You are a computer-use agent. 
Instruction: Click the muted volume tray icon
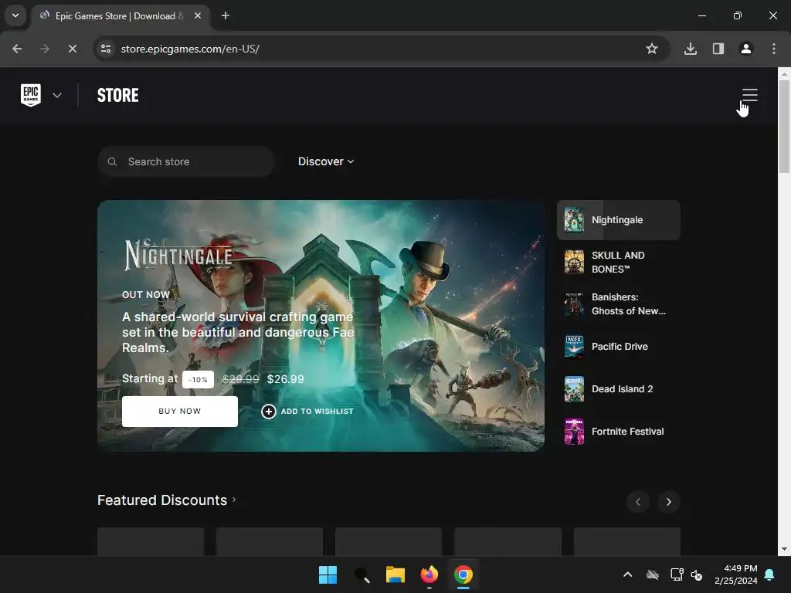697,574
